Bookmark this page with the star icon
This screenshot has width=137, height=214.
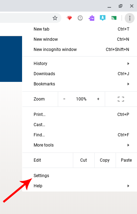point(55,18)
